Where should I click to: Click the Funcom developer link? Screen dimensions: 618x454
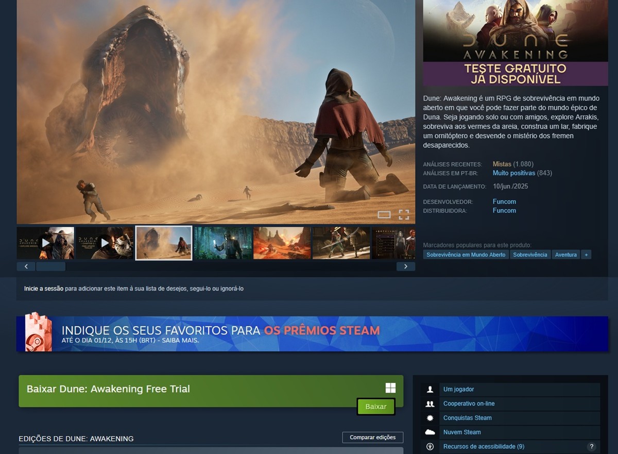point(504,201)
